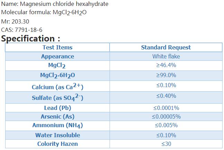
Task: Select the Colority Hazen row label
Action: click(x=57, y=144)
